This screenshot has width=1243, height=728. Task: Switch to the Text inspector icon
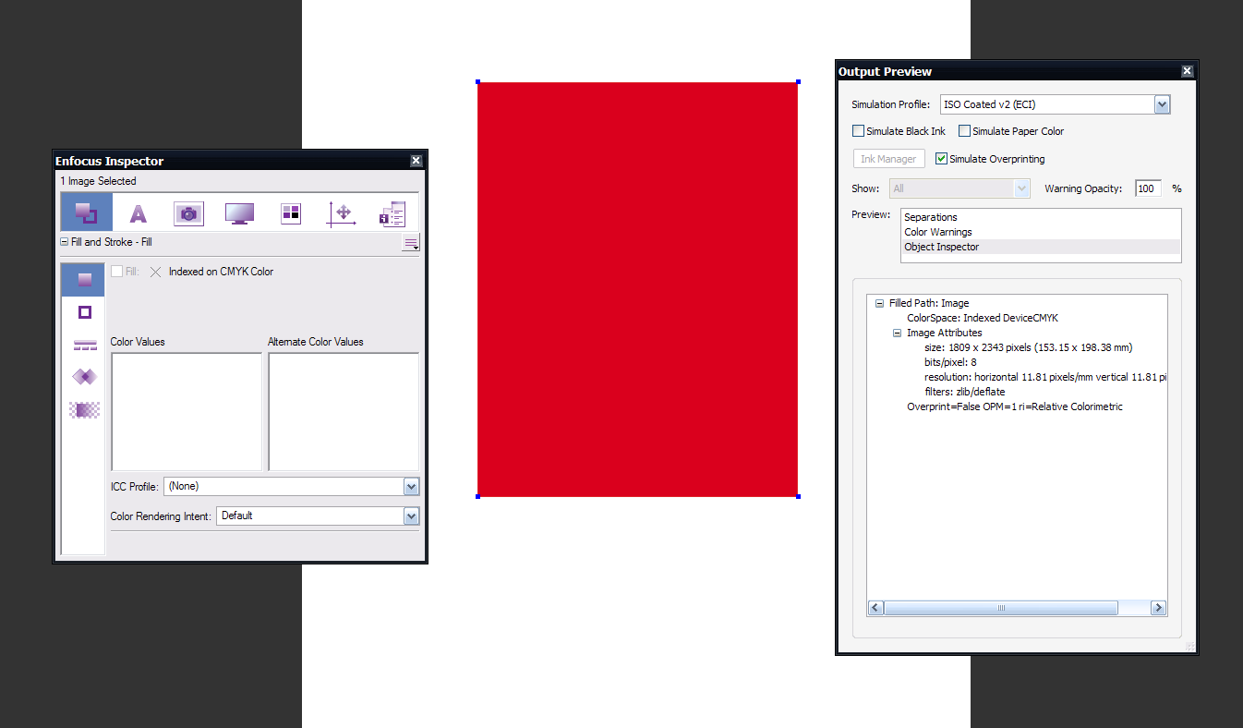[x=138, y=213]
